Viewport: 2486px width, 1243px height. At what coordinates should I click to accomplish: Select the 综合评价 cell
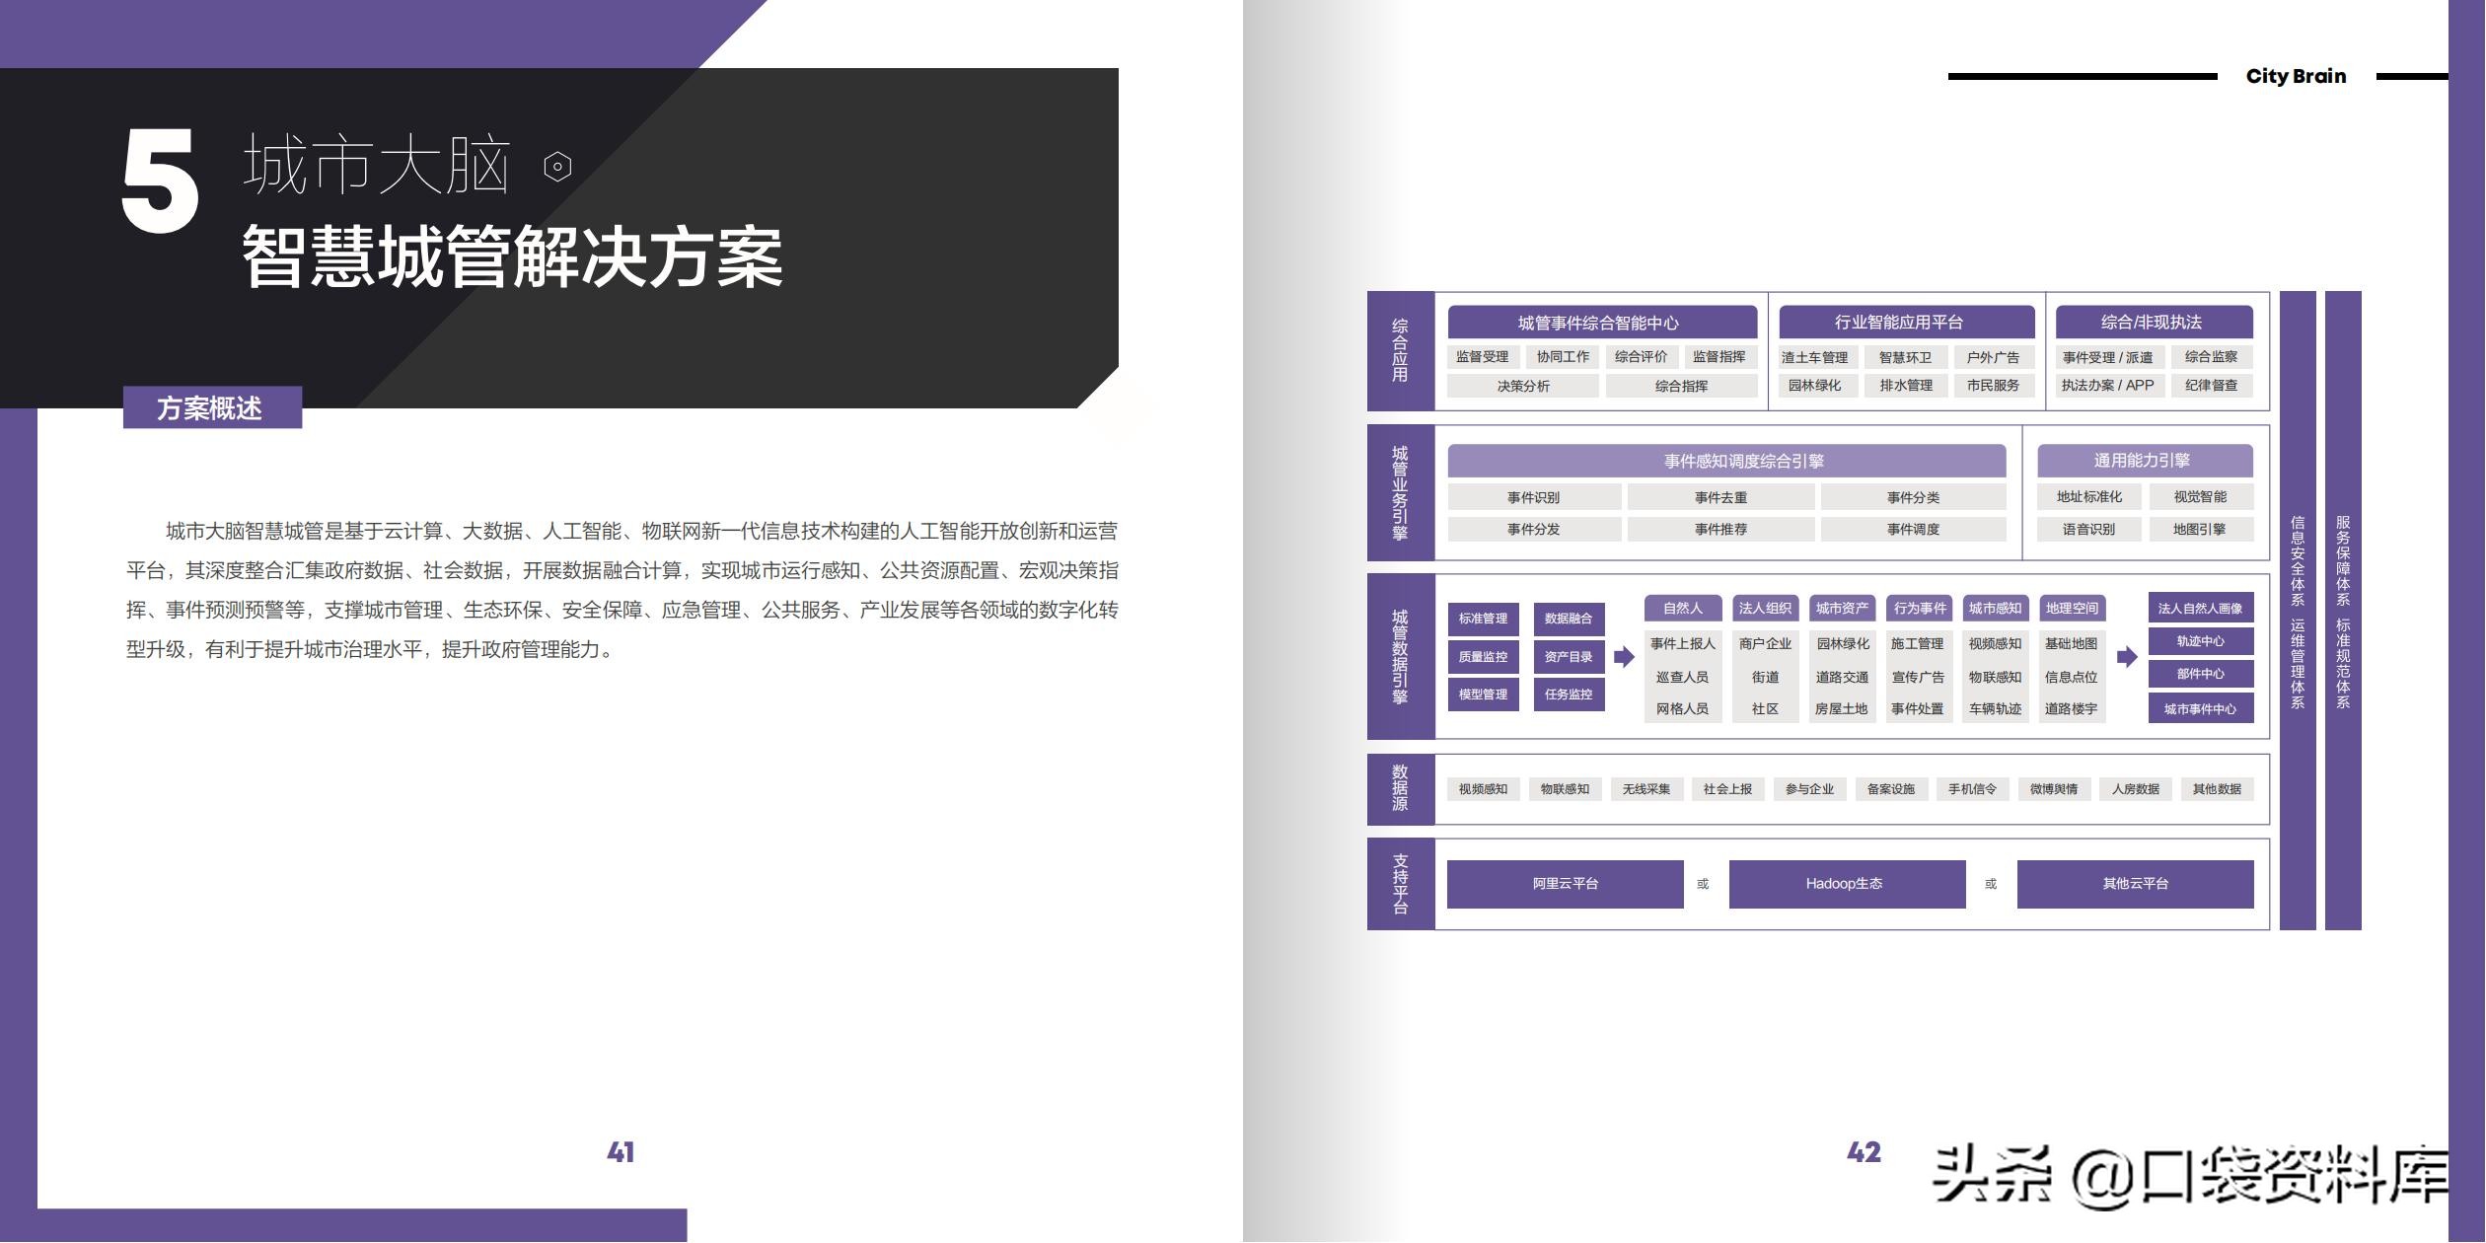[1642, 357]
